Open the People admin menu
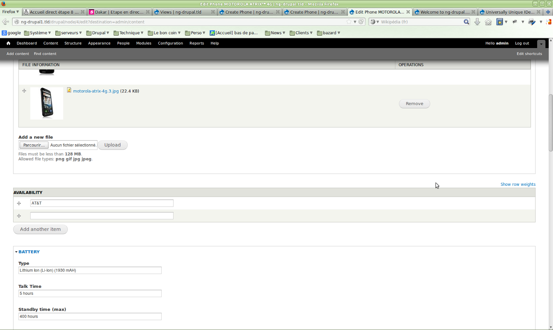553x330 pixels. [123, 43]
